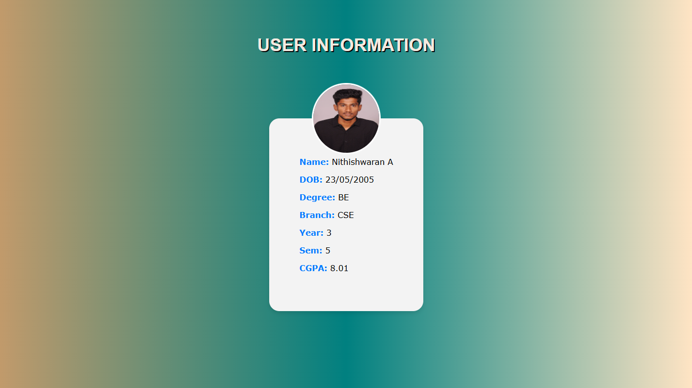The image size is (692, 388).
Task: Click the Degree label
Action: pyautogui.click(x=316, y=197)
